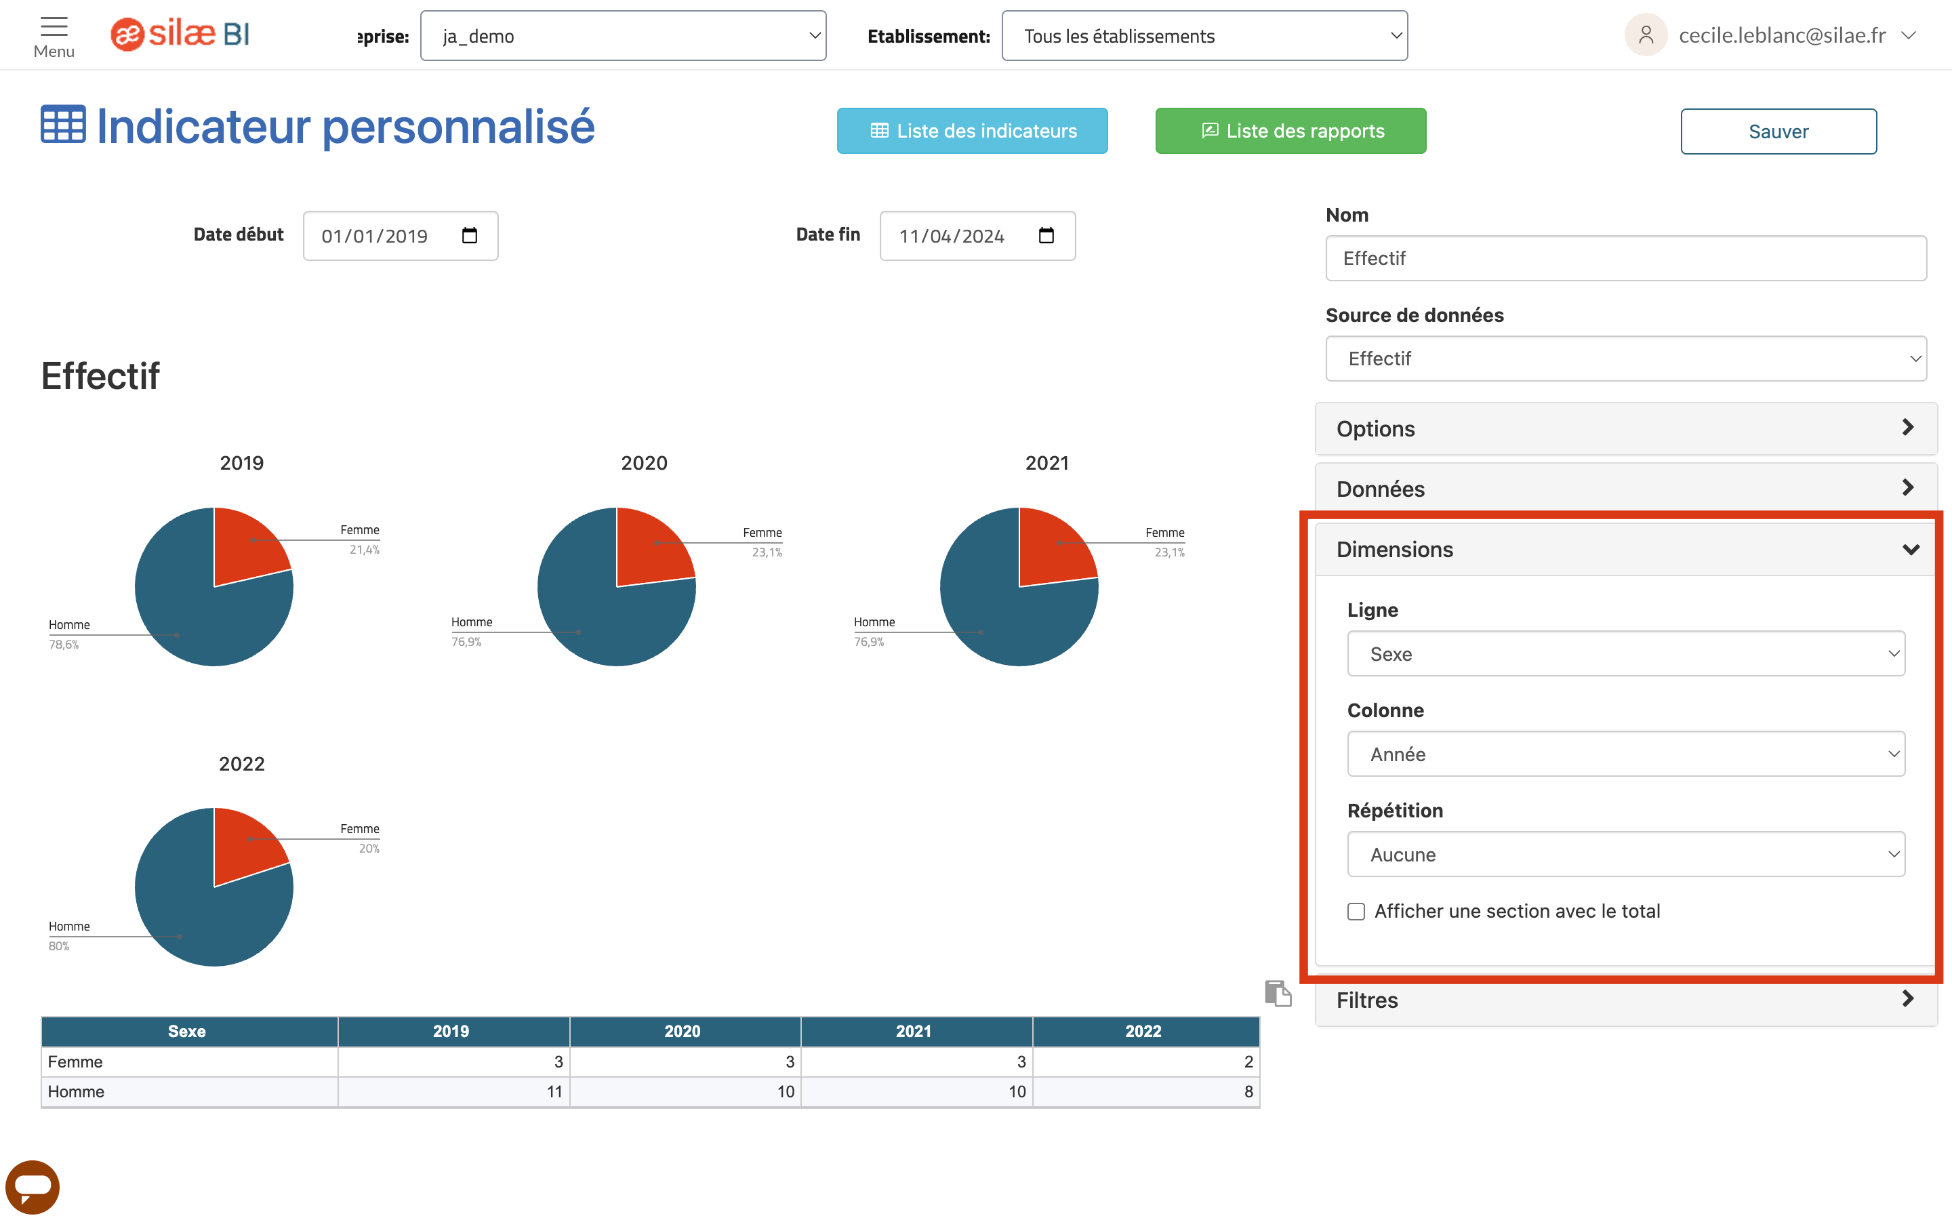Open the entreprise ja_demo dropdown
The width and height of the screenshot is (1952, 1220).
(624, 35)
